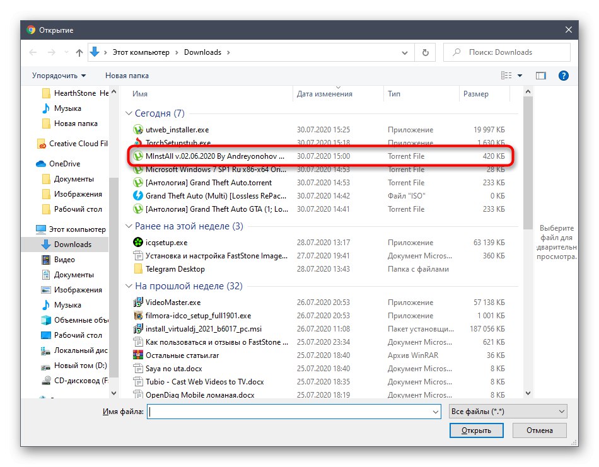Click file list scroll-down arrow
The width and height of the screenshot is (599, 467).
[528, 393]
